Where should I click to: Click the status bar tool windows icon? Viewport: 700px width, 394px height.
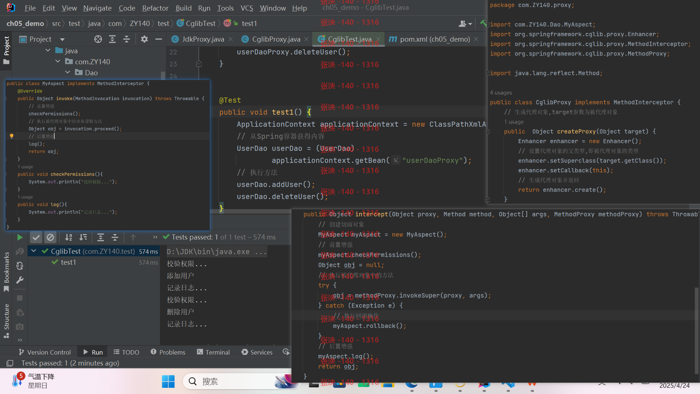[10, 363]
